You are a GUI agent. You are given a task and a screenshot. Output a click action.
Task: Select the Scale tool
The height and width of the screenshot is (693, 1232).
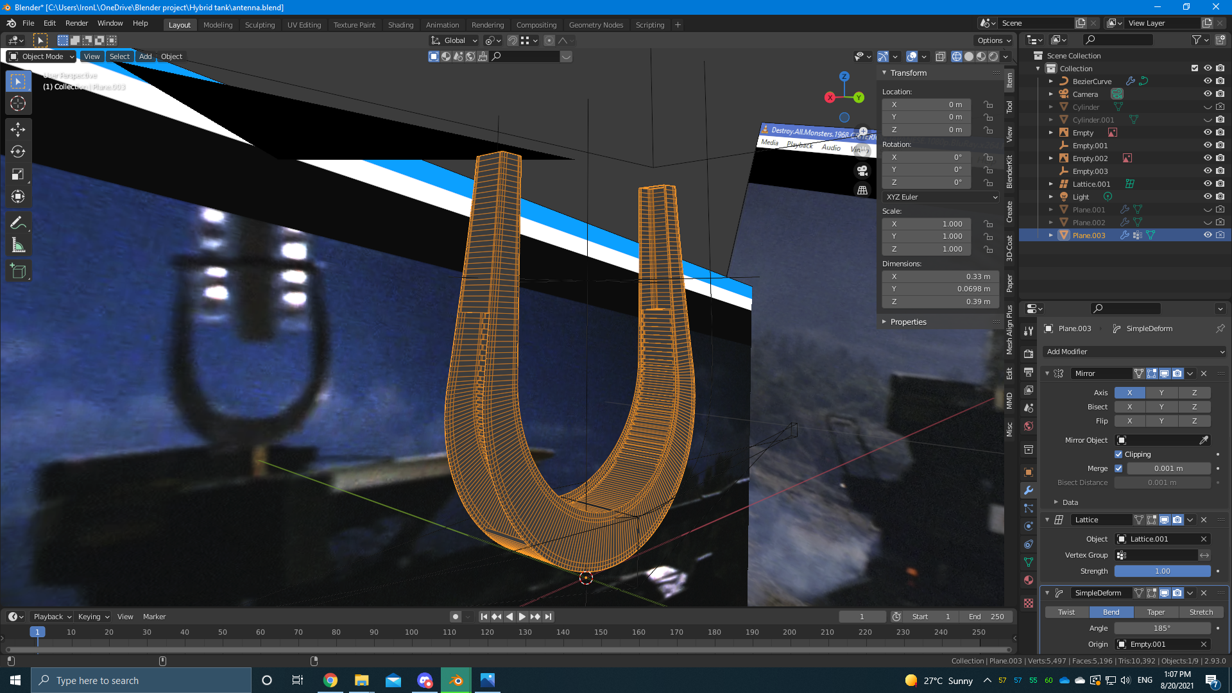click(x=18, y=175)
